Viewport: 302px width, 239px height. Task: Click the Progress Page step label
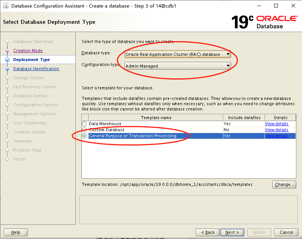28,150
